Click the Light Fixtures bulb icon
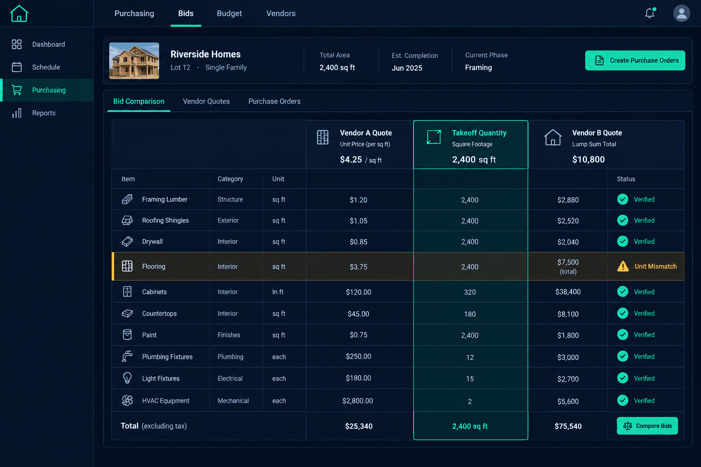701x467 pixels. tap(127, 378)
